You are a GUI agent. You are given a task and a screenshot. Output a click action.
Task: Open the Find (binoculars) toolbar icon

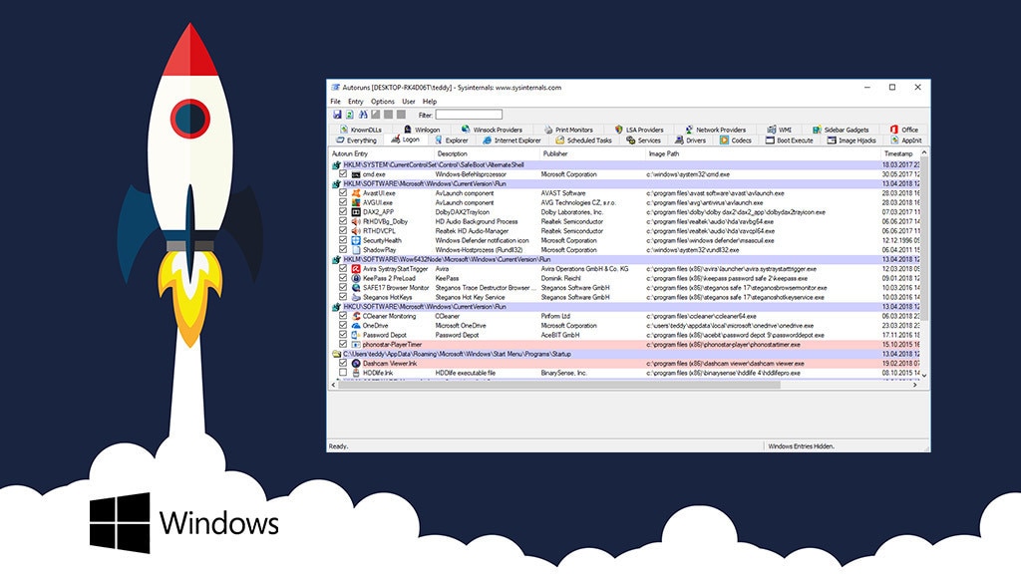coord(363,115)
